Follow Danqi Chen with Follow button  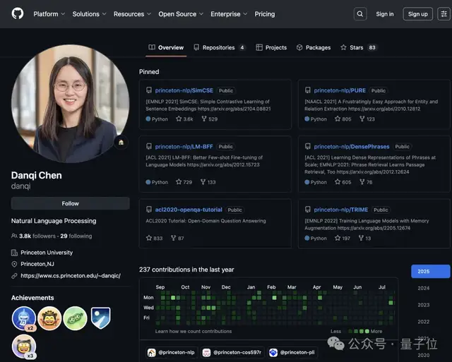pyautogui.click(x=70, y=203)
